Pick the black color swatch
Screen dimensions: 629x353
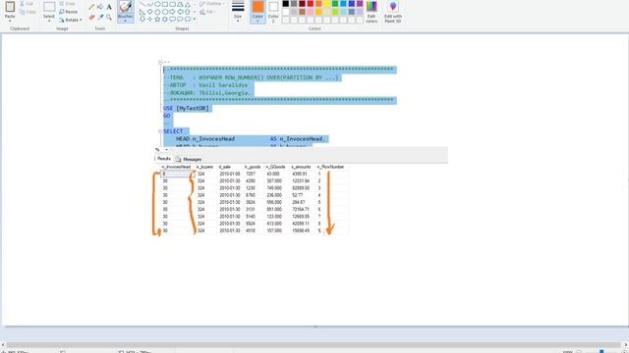point(286,4)
